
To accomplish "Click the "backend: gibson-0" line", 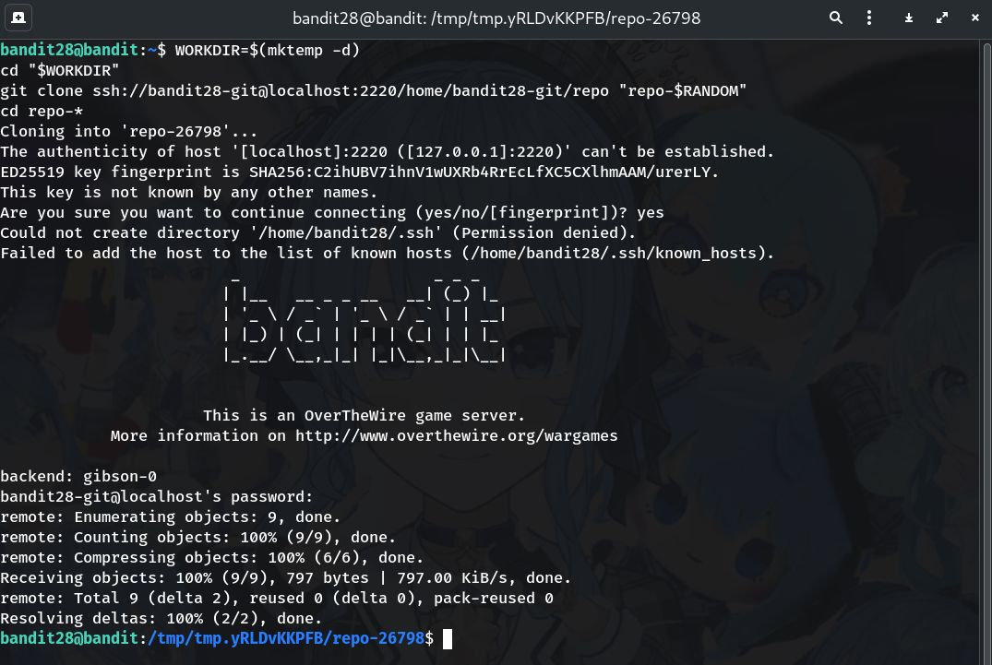I will click(78, 476).
